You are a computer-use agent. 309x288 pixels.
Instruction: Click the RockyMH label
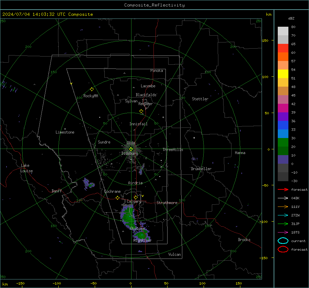point(91,96)
